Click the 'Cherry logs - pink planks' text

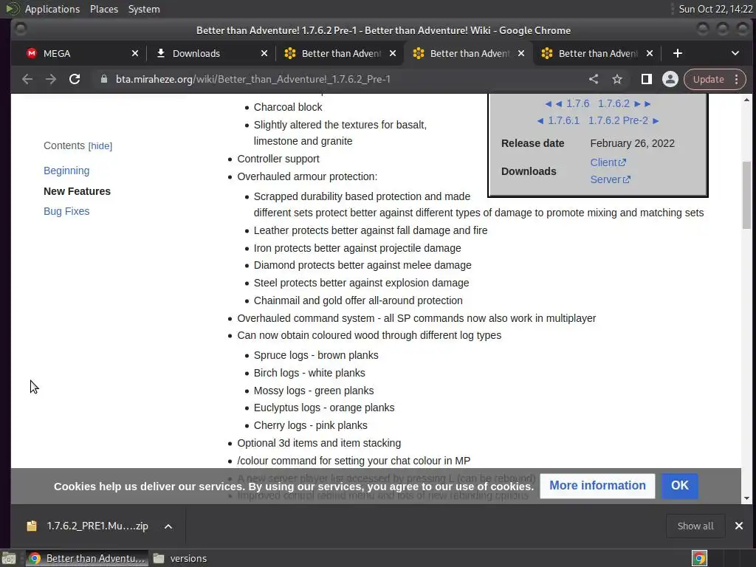311,425
